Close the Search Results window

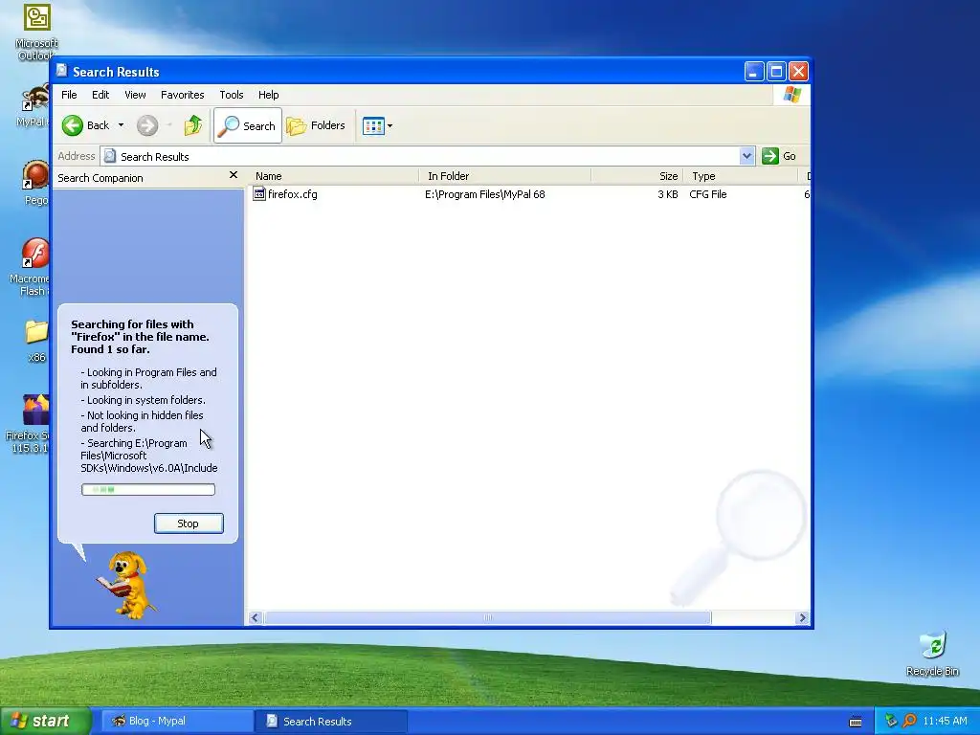[x=798, y=72]
